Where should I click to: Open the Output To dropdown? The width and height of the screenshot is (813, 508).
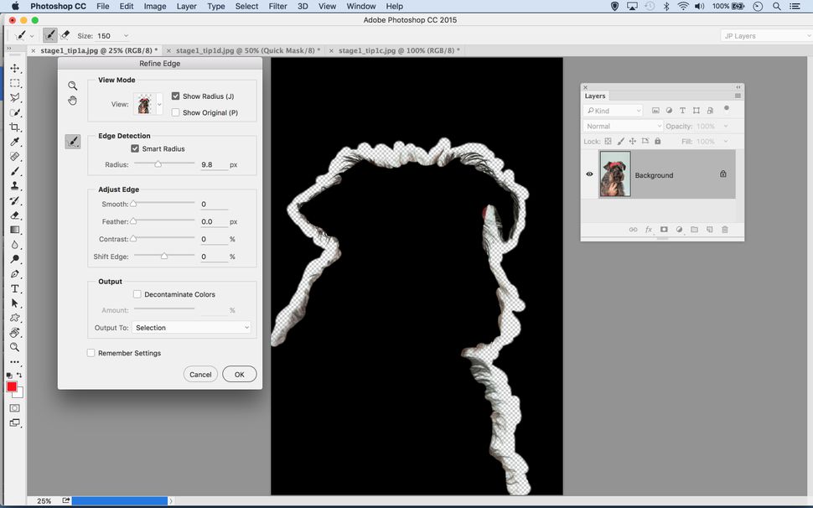coord(192,327)
